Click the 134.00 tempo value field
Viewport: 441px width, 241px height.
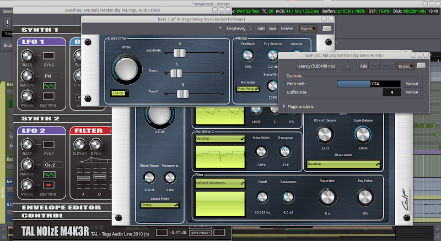pyautogui.click(x=118, y=93)
